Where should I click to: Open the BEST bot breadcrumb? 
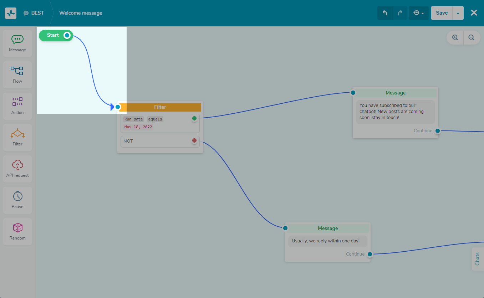pyautogui.click(x=37, y=13)
